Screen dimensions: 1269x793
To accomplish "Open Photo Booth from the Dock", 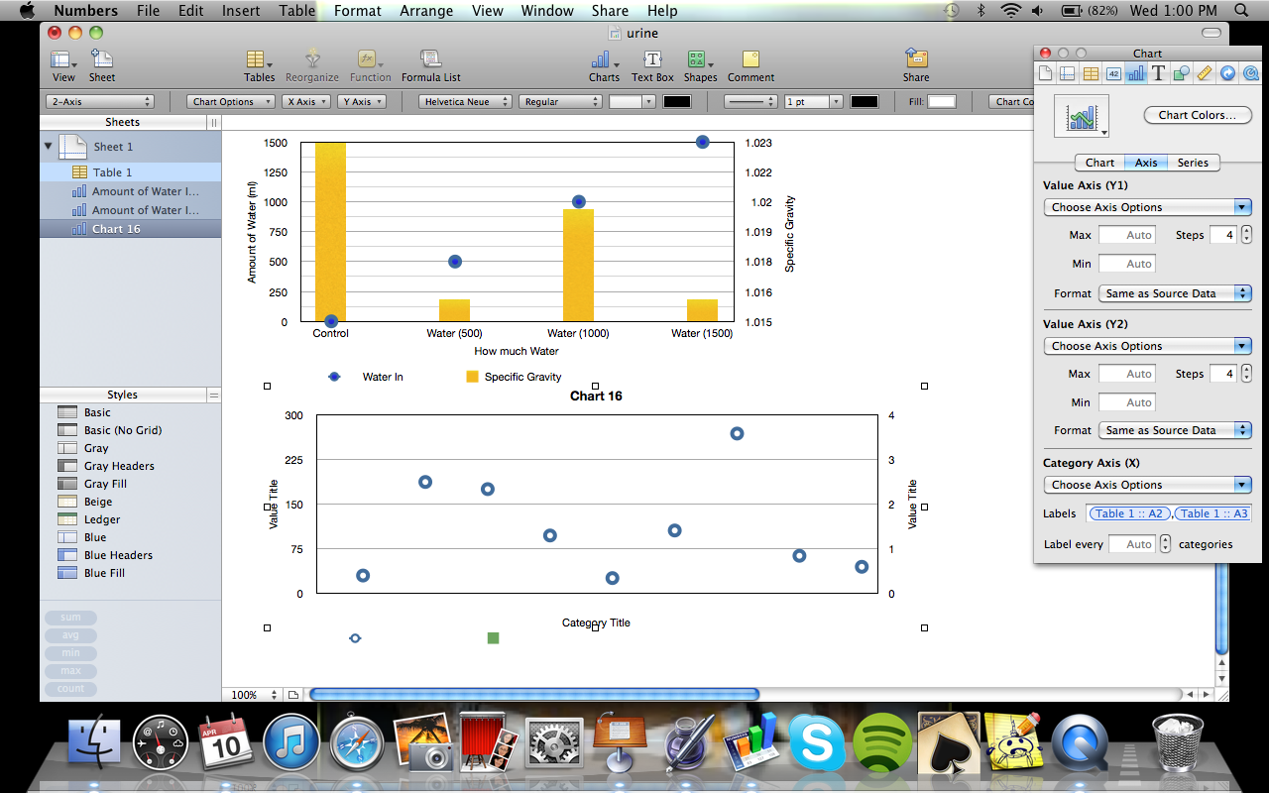I will tap(490, 742).
